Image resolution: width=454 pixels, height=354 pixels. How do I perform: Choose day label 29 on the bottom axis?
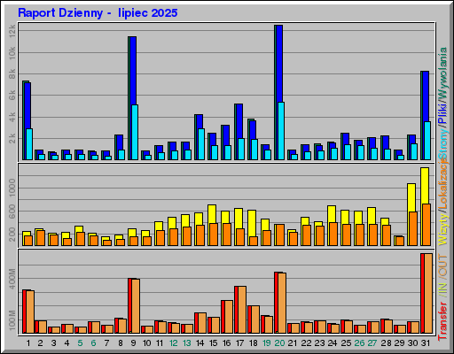coord(399,343)
